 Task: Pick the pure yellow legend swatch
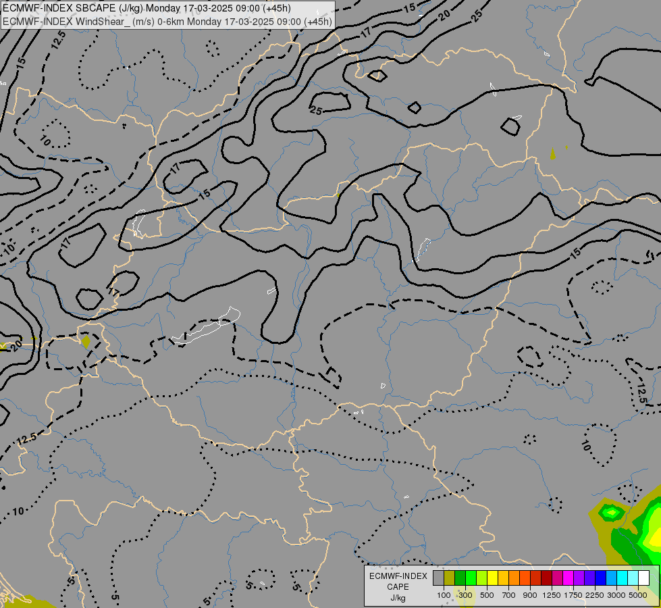point(492,578)
